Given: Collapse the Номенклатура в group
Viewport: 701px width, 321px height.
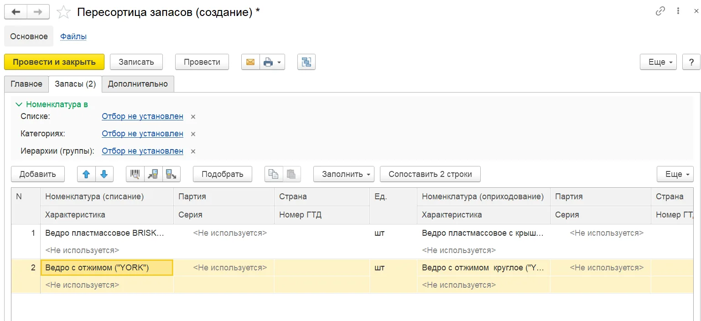Looking at the screenshot, I should click(x=52, y=104).
